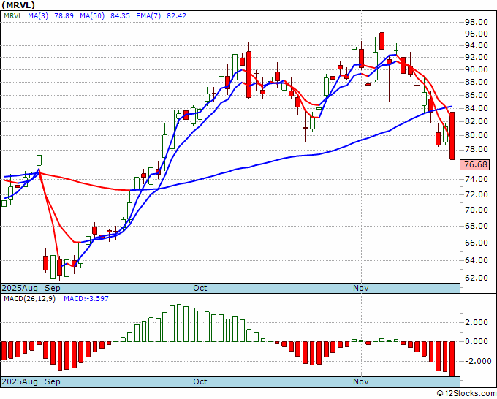Click 2025Aug on the MACD time axis
The image size is (497, 399).
pyautogui.click(x=20, y=381)
